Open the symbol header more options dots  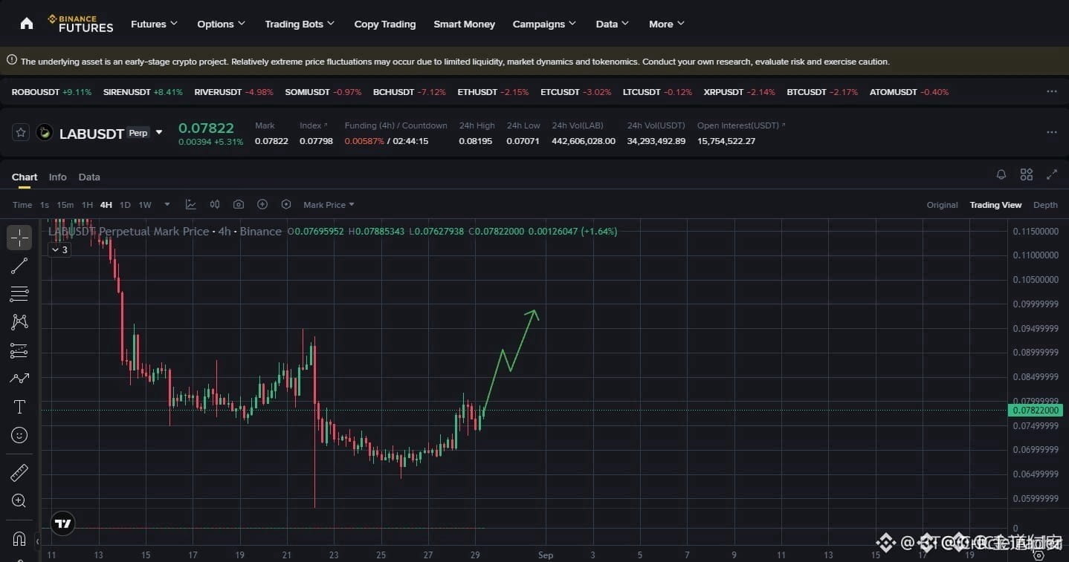(1052, 132)
